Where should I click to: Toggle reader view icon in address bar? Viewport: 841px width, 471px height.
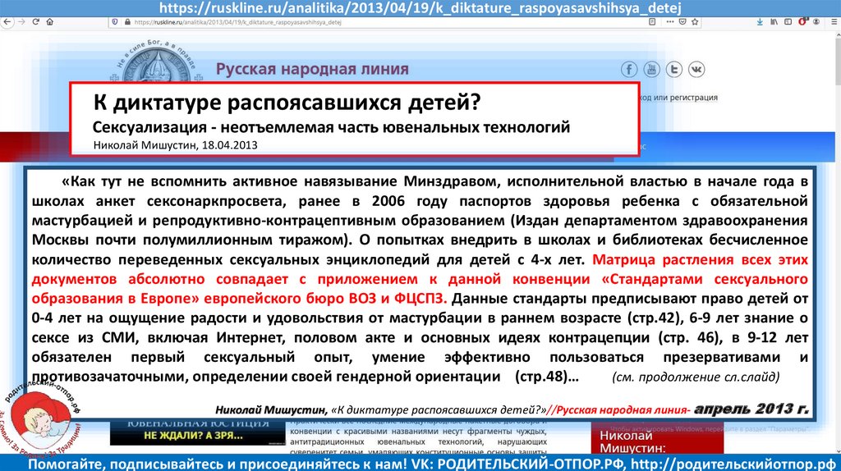(x=652, y=22)
